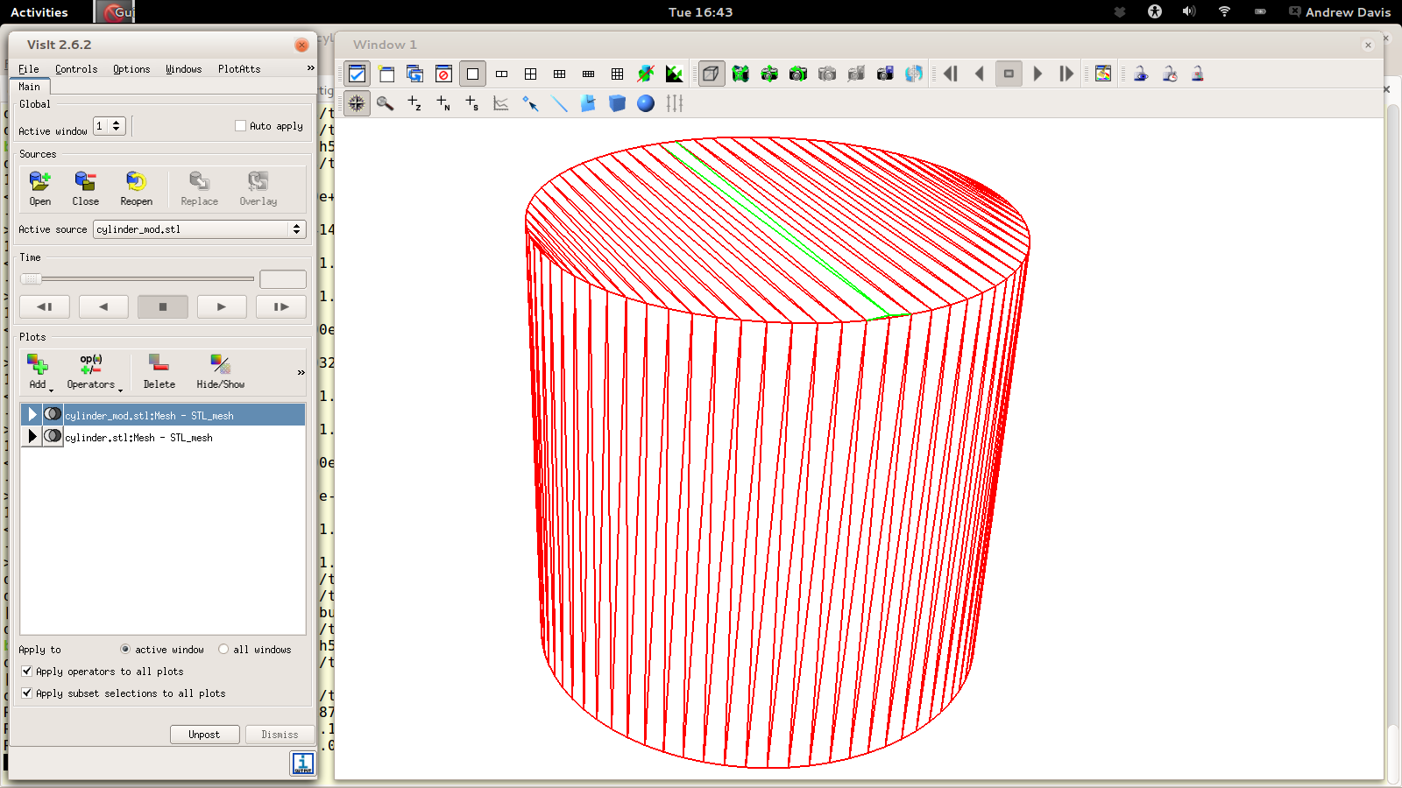Select the 3x3 window layout icon

click(617, 74)
